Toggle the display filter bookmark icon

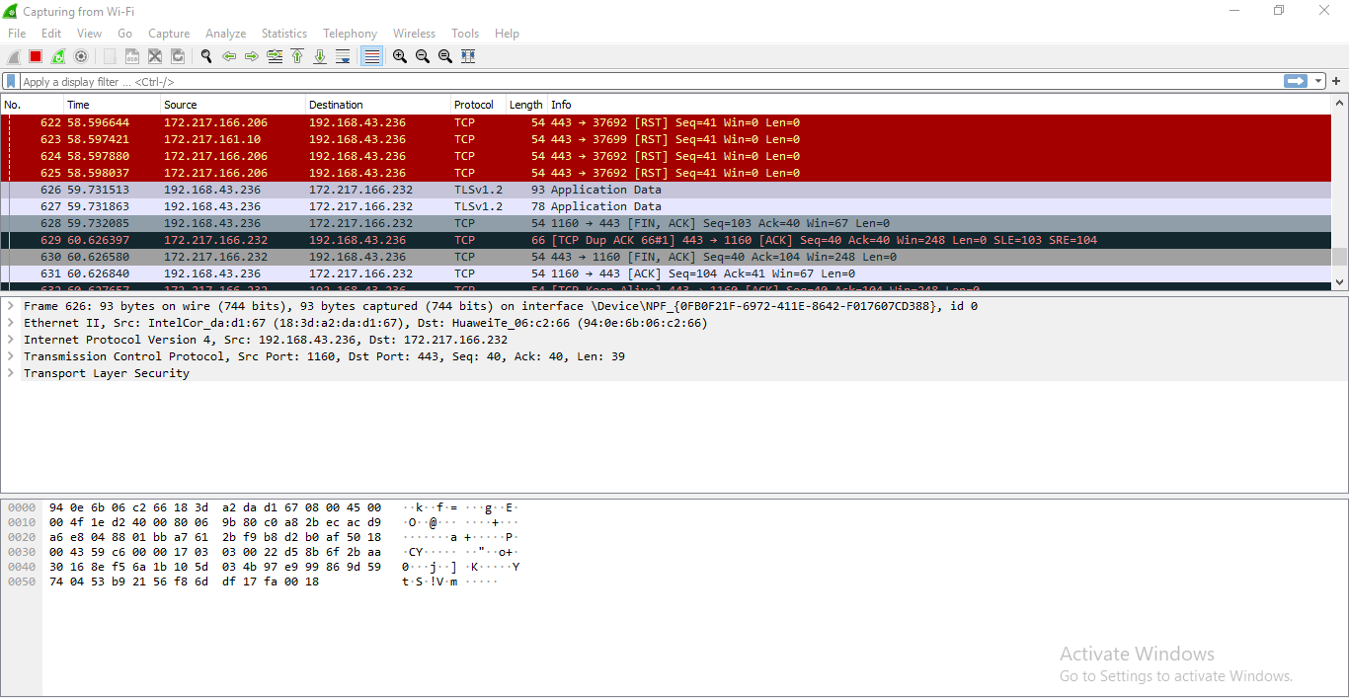pos(10,80)
